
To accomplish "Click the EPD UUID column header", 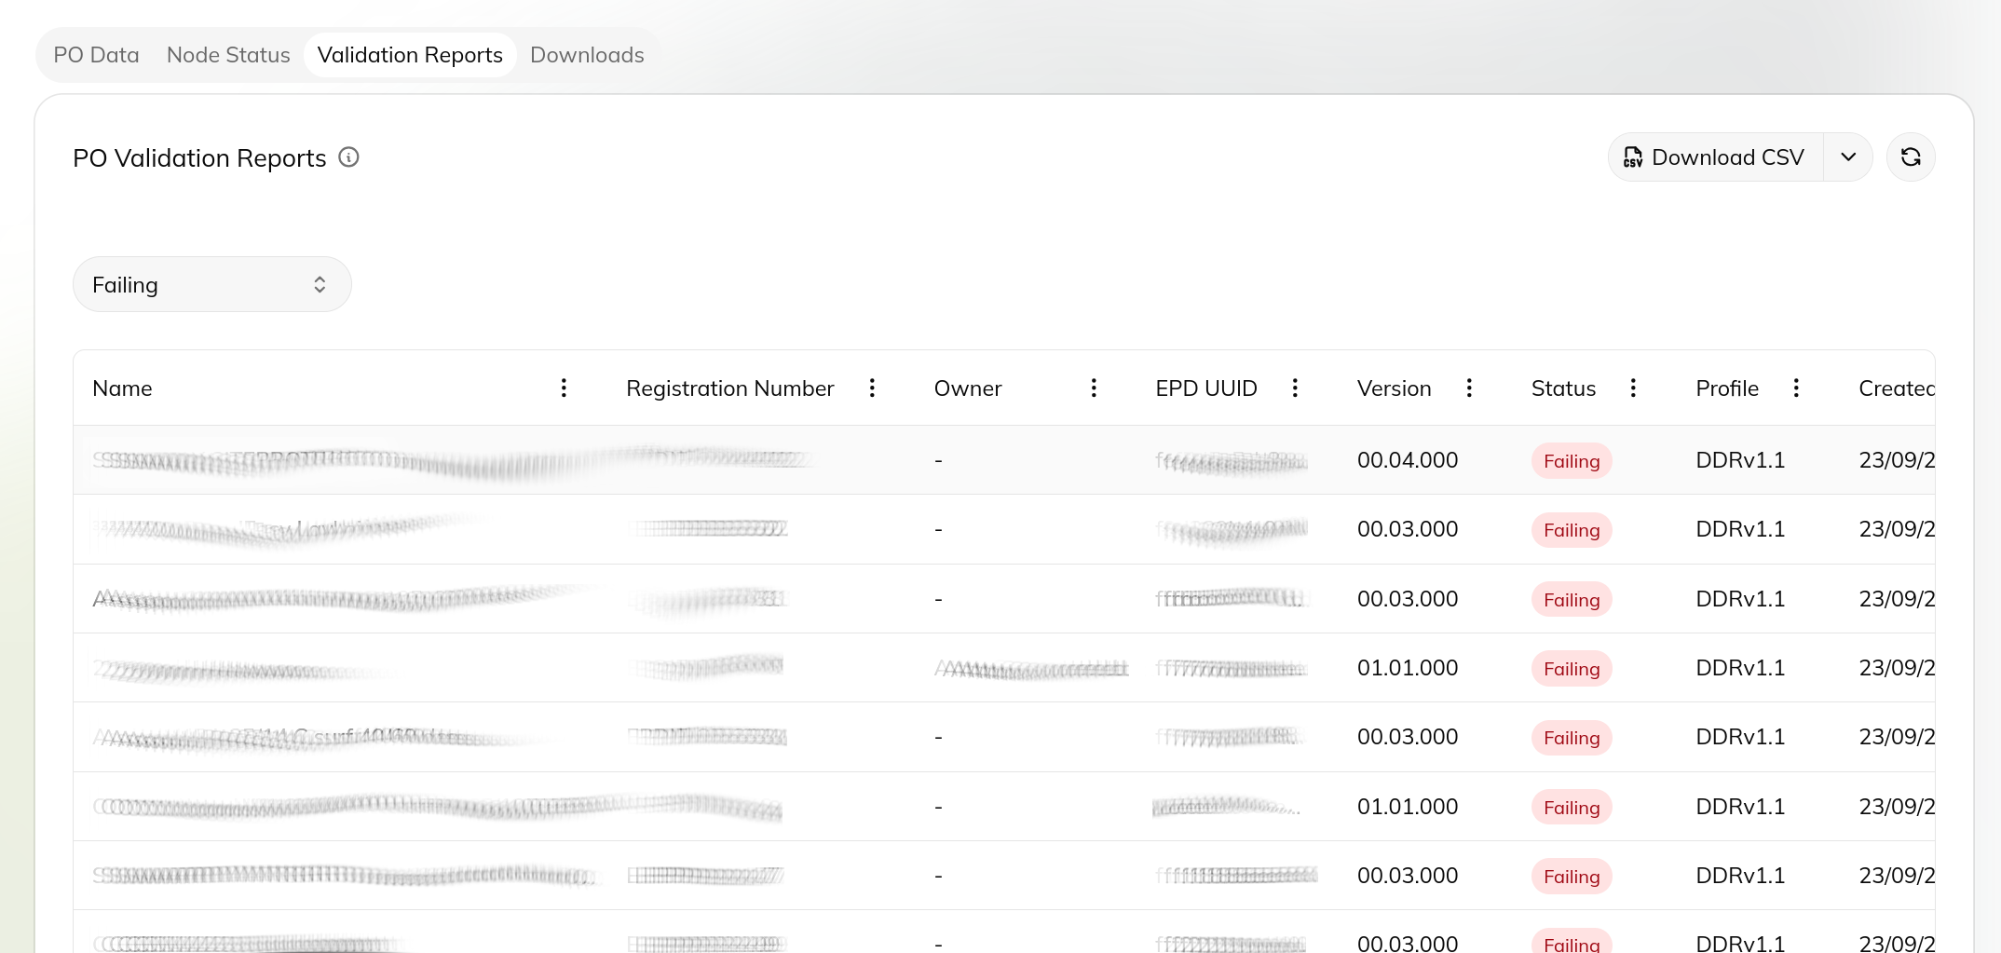I will (1206, 388).
